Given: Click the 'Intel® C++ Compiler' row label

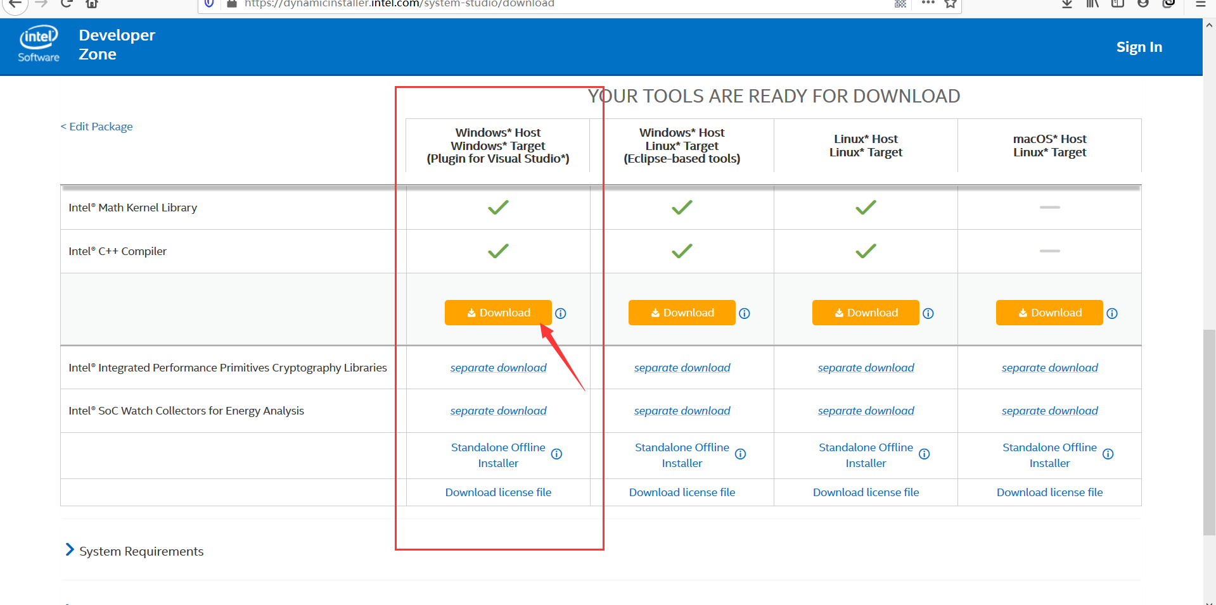Looking at the screenshot, I should [x=117, y=251].
